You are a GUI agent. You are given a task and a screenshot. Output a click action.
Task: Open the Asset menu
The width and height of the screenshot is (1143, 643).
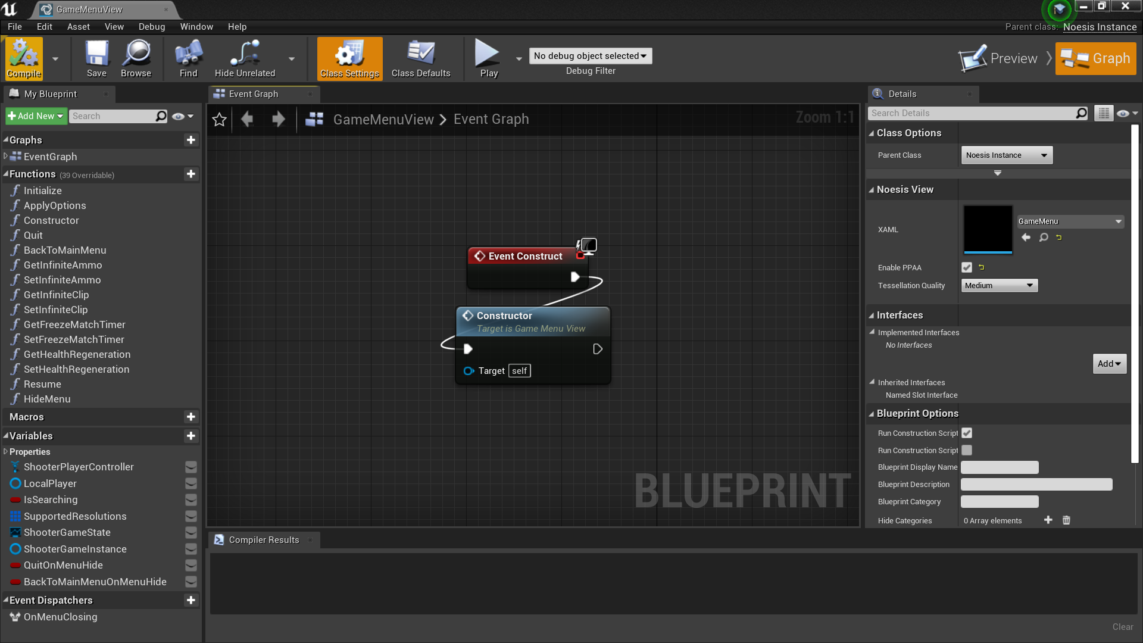click(78, 27)
